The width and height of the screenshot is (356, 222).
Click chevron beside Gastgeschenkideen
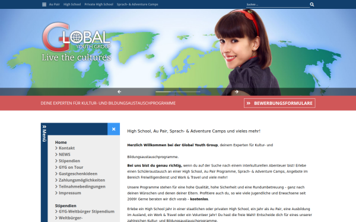[x=56, y=173]
